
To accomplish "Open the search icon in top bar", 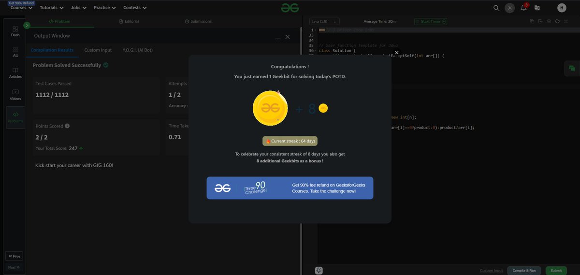I will (496, 8).
